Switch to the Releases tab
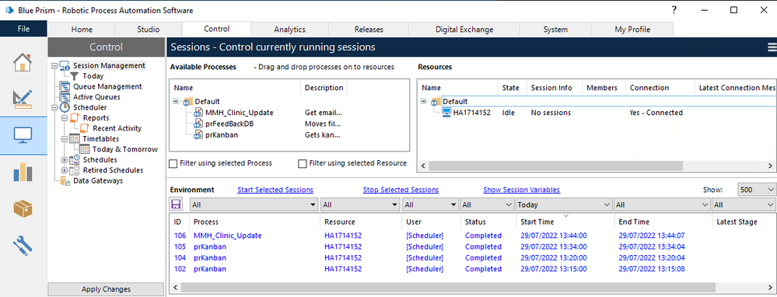The width and height of the screenshot is (777, 297). [x=369, y=30]
